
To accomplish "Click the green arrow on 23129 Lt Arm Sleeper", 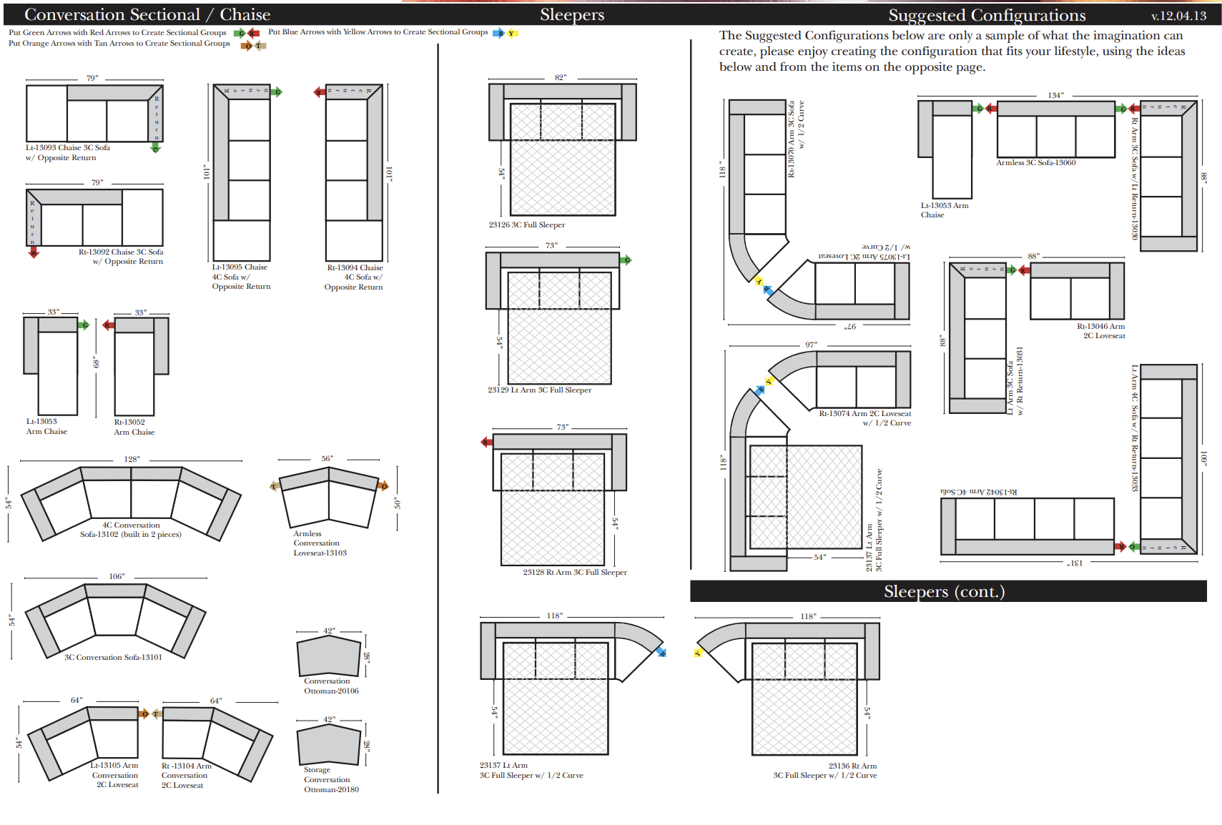I will [626, 260].
